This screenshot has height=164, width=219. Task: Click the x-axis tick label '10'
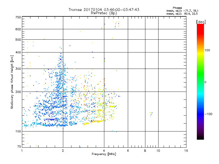tap(158, 151)
